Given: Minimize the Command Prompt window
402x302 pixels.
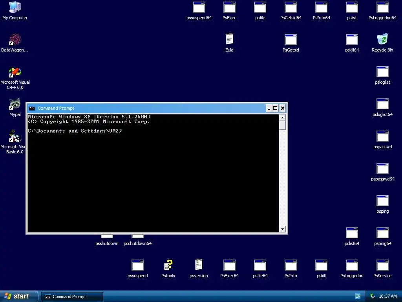Looking at the screenshot, I should pos(269,108).
